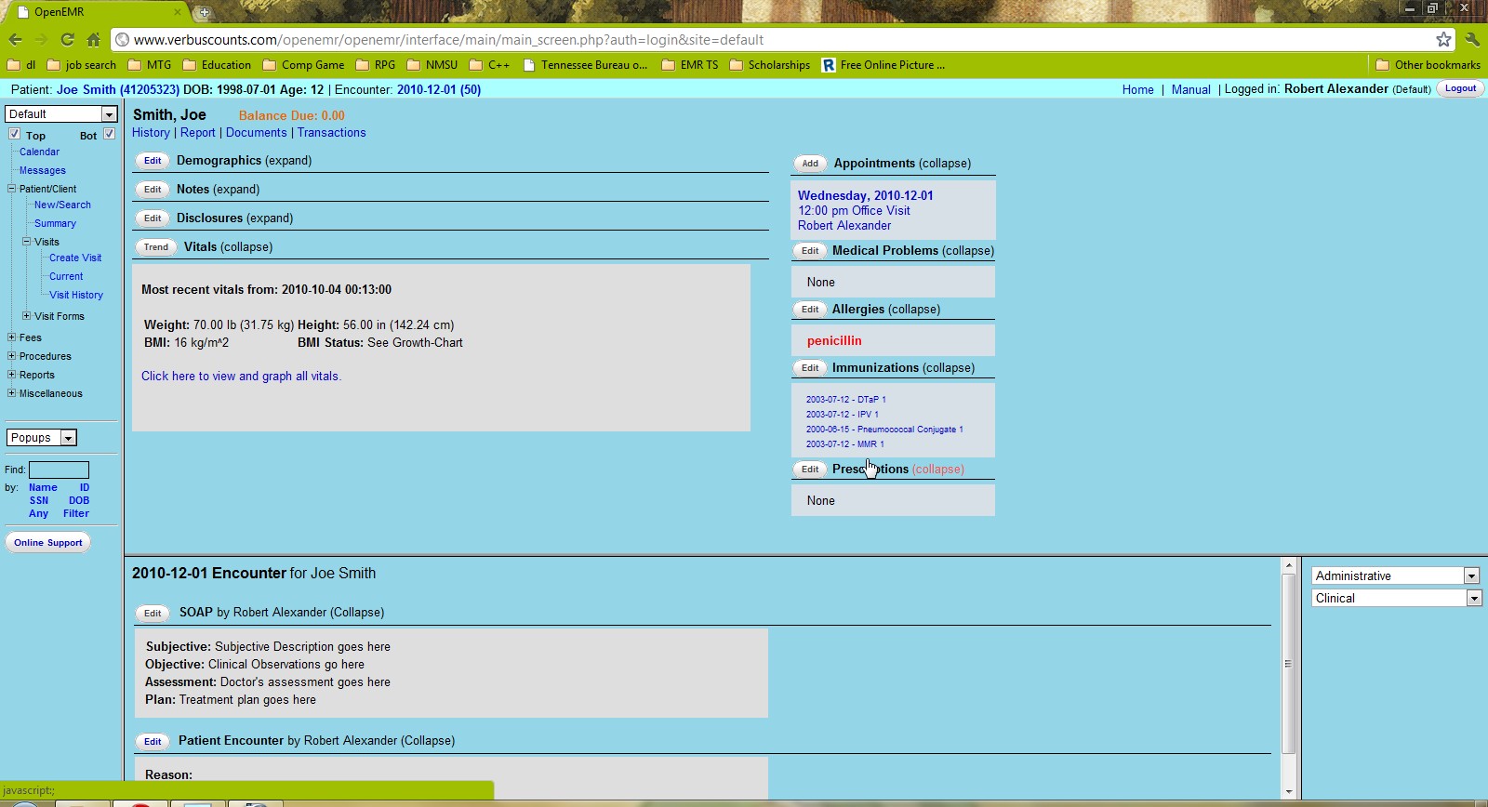The height and width of the screenshot is (807, 1488).
Task: Expand the Visit Forms tree node
Action: pos(26,316)
